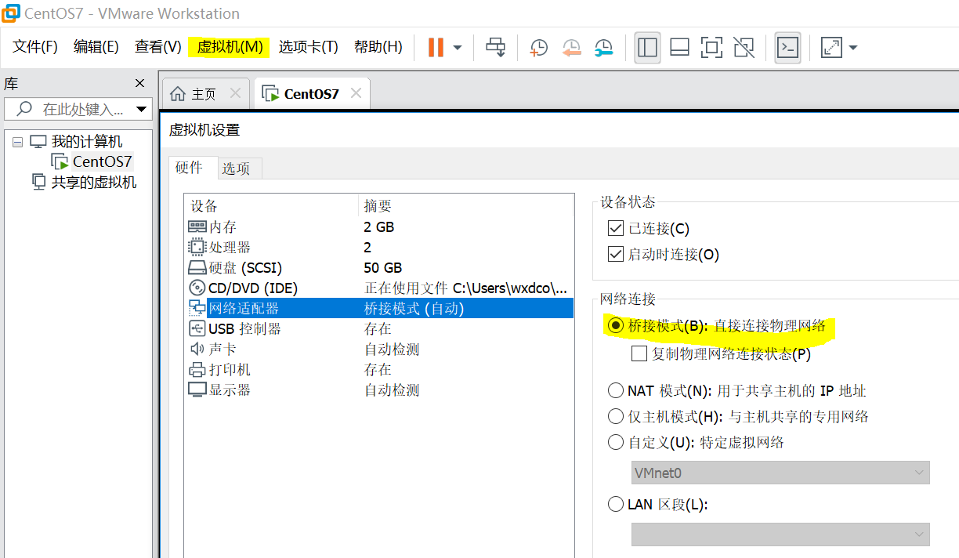Open the stretch display dropdown arrow
The height and width of the screenshot is (558, 959).
coord(853,48)
